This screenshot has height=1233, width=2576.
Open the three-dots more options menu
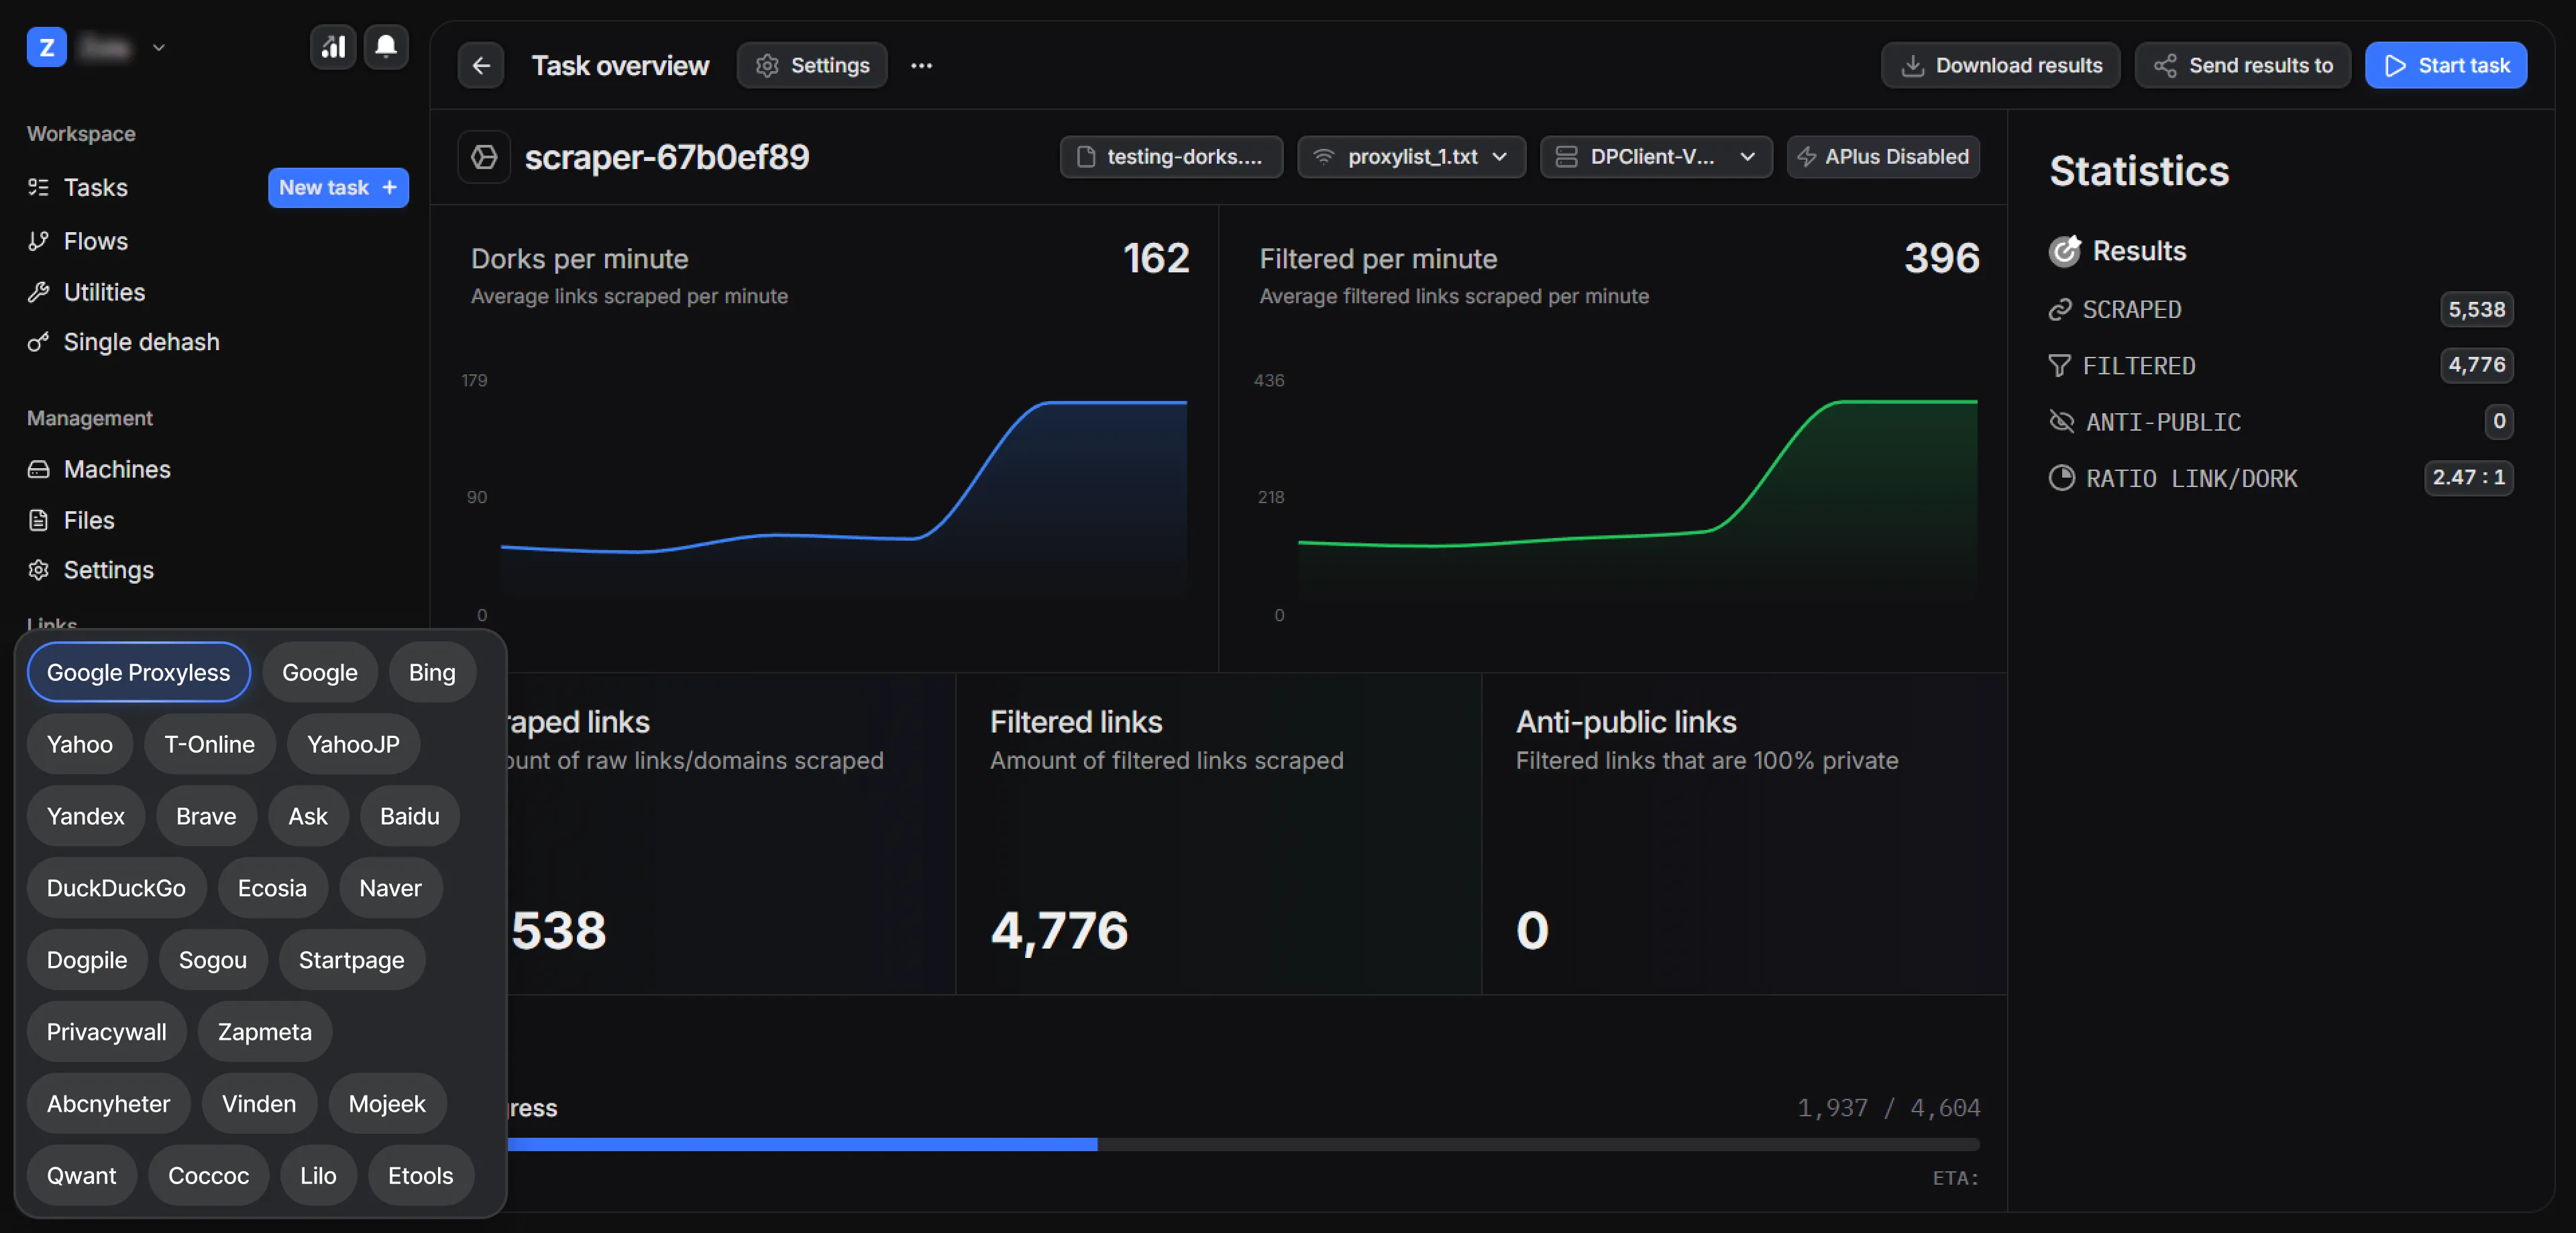[921, 66]
